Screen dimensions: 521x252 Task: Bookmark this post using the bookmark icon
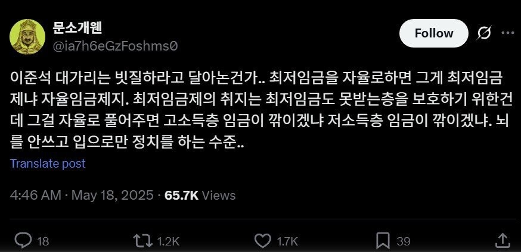(383, 241)
